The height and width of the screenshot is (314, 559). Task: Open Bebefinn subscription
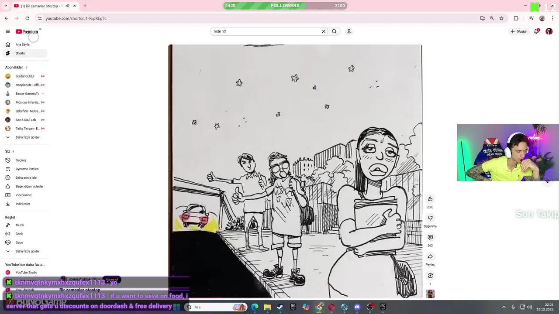pos(25,111)
